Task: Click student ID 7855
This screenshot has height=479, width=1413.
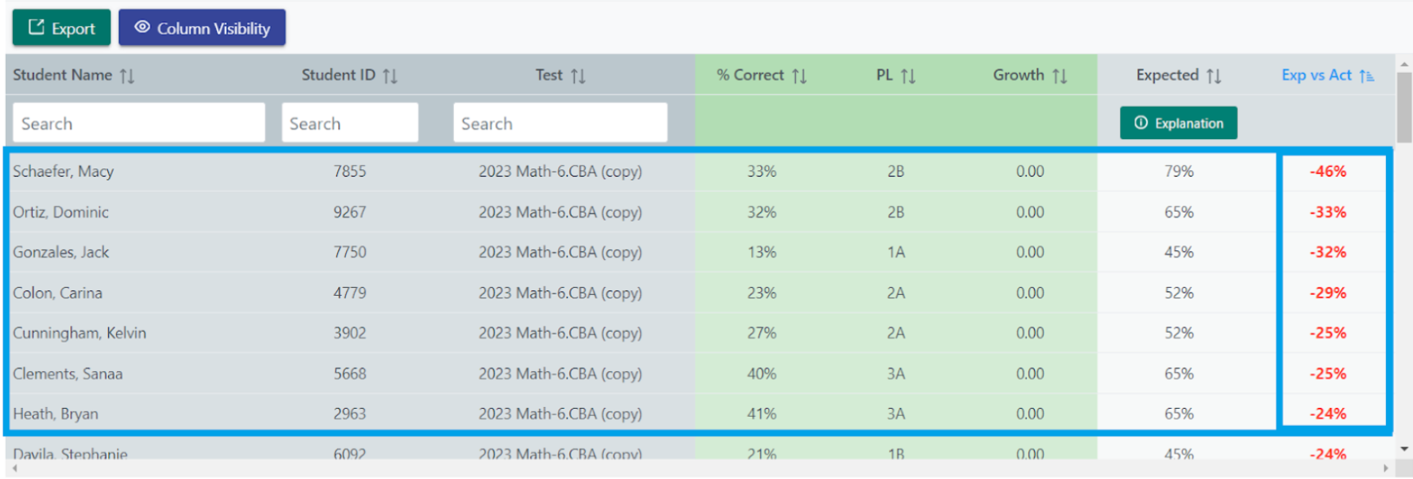Action: pyautogui.click(x=349, y=172)
